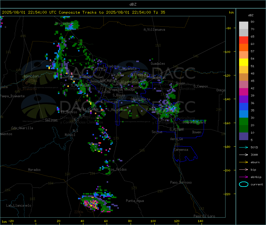Pick the purple 36-39 dBZ legend swatch

tap(244, 99)
